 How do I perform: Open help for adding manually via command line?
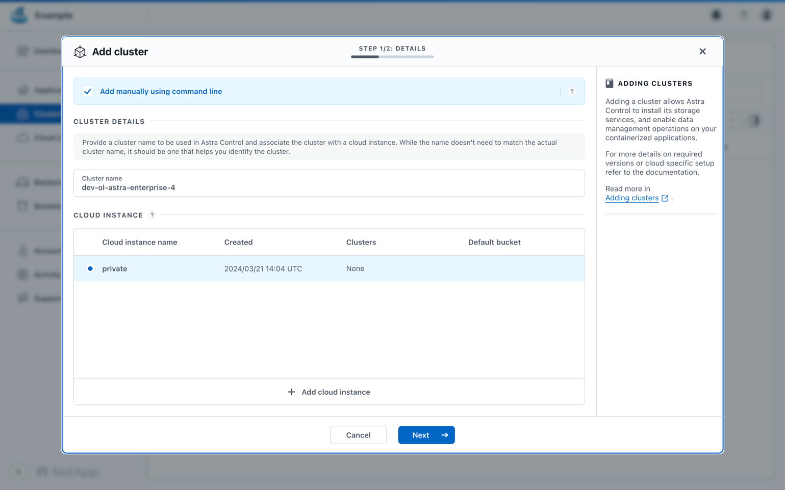coord(572,92)
